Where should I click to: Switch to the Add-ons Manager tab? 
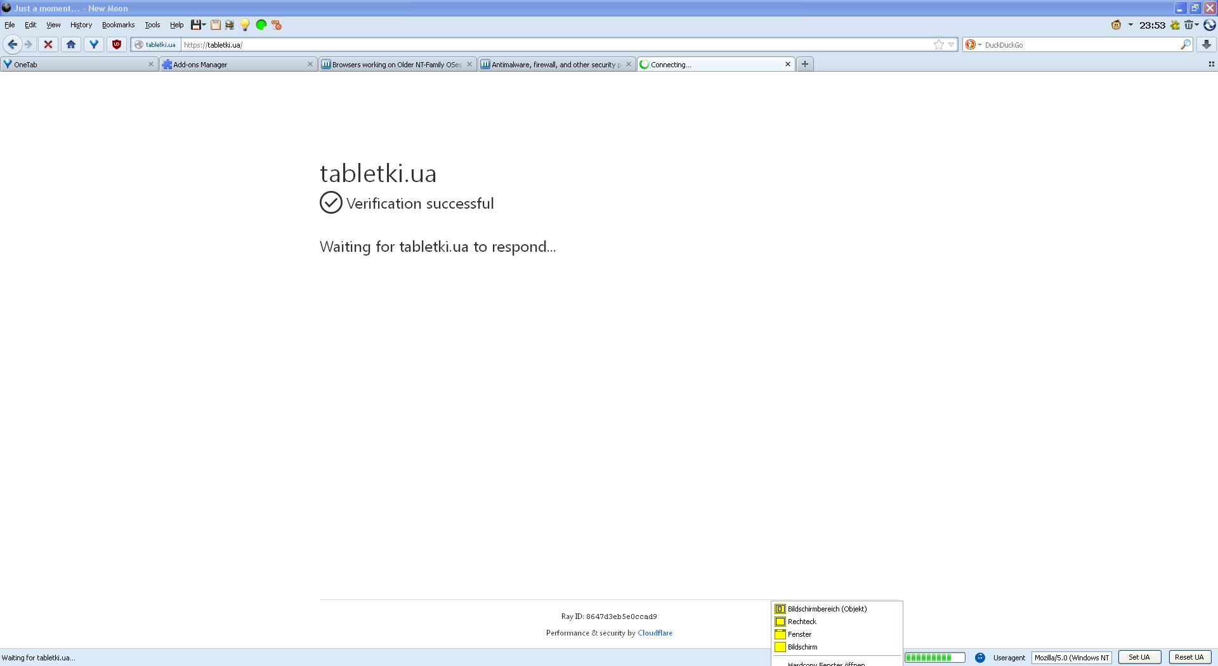[x=238, y=64]
